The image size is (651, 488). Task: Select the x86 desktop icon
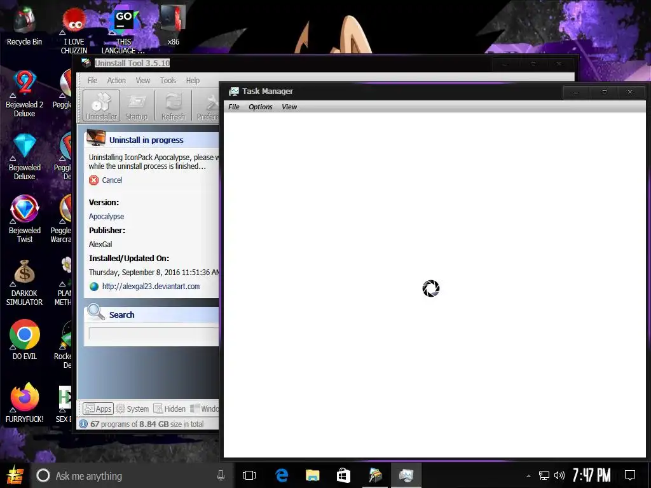(x=173, y=25)
